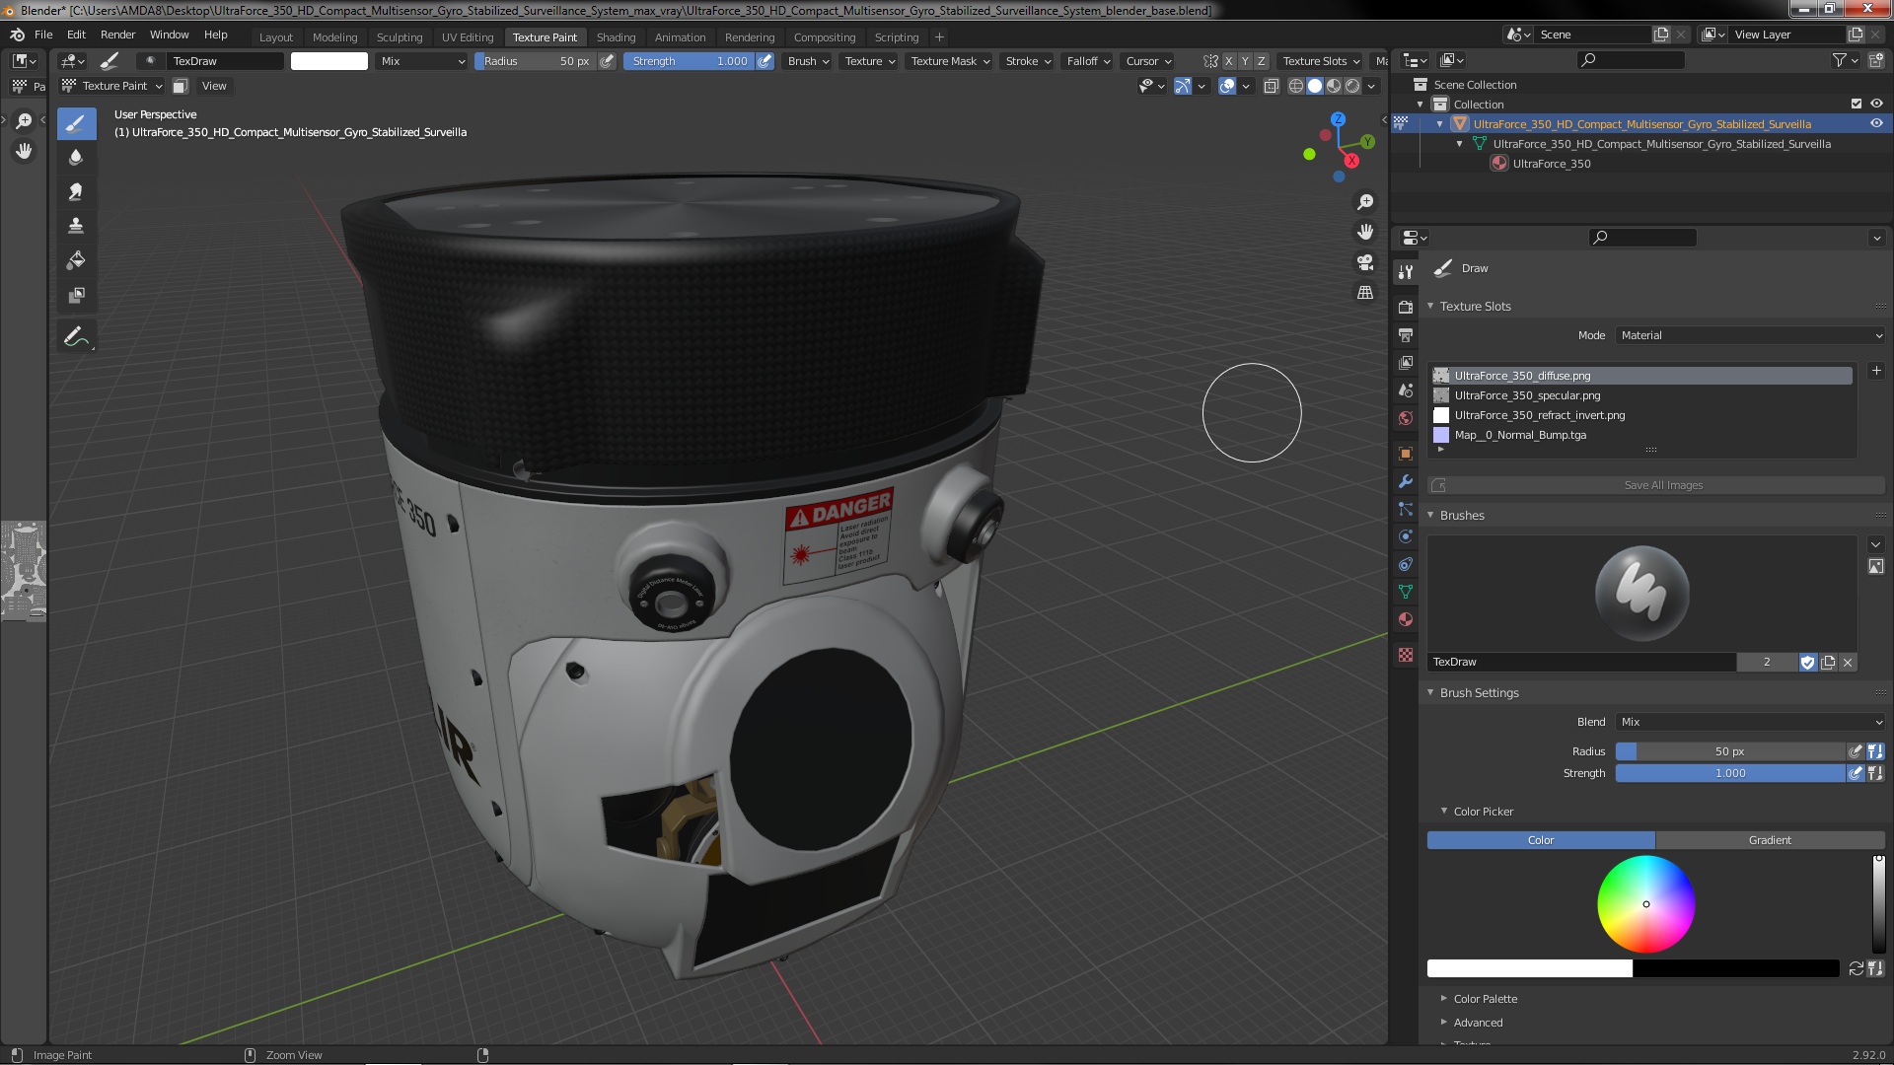Image resolution: width=1894 pixels, height=1065 pixels.
Task: Open the Brush popover dropdown
Action: tap(808, 61)
